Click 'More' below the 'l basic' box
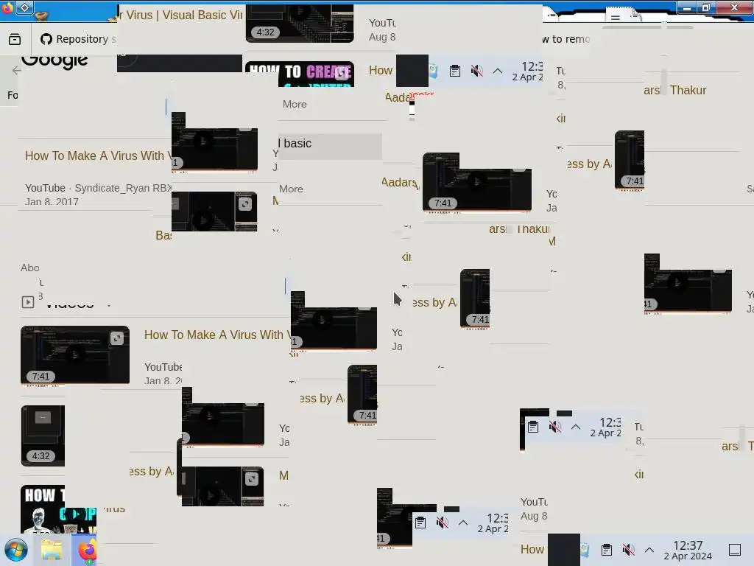The width and height of the screenshot is (754, 566). point(291,189)
